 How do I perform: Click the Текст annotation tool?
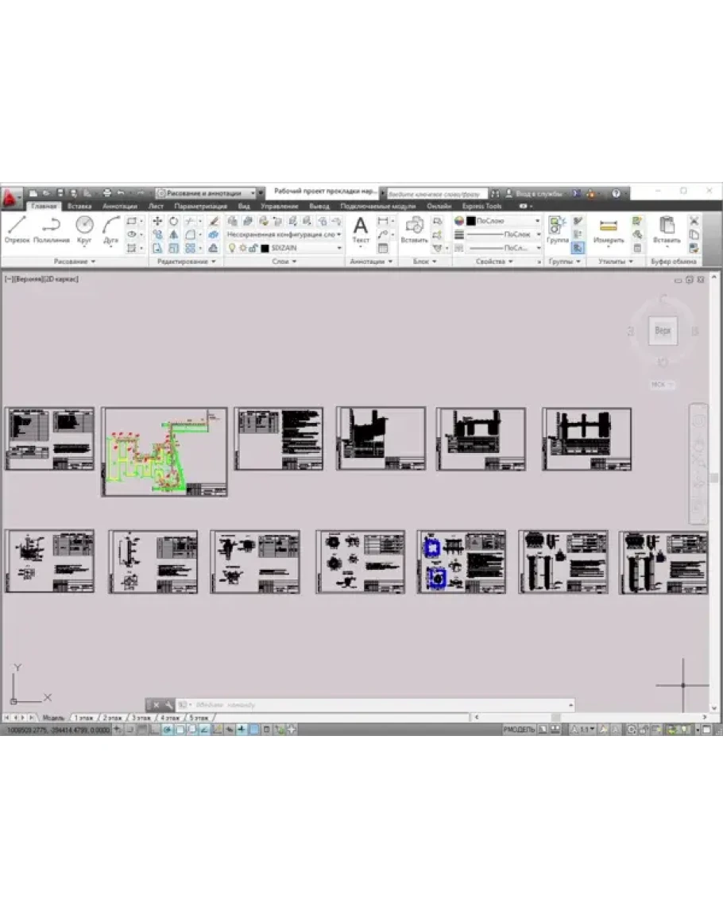click(361, 229)
